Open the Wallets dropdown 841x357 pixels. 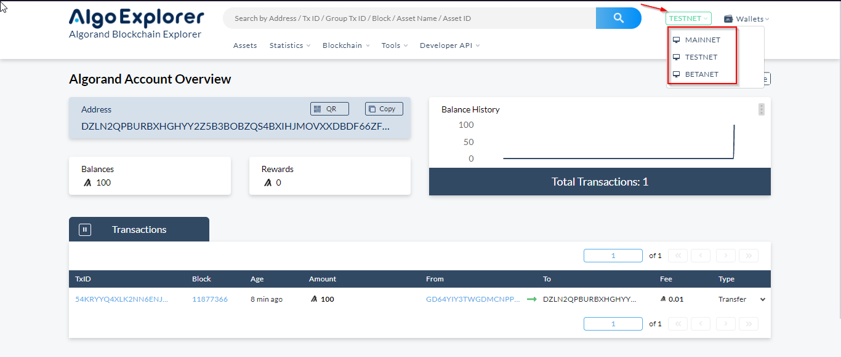tap(747, 18)
